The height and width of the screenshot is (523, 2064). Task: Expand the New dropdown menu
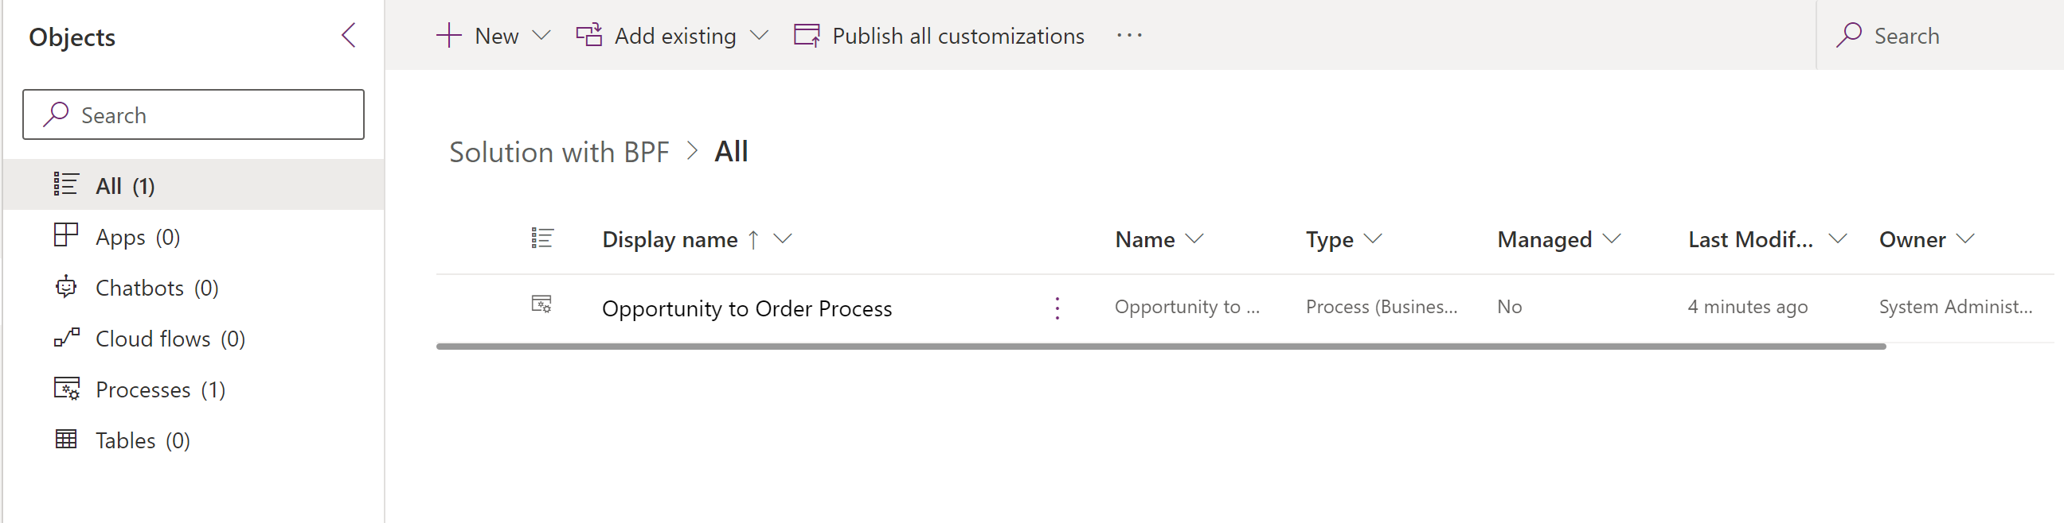(542, 35)
